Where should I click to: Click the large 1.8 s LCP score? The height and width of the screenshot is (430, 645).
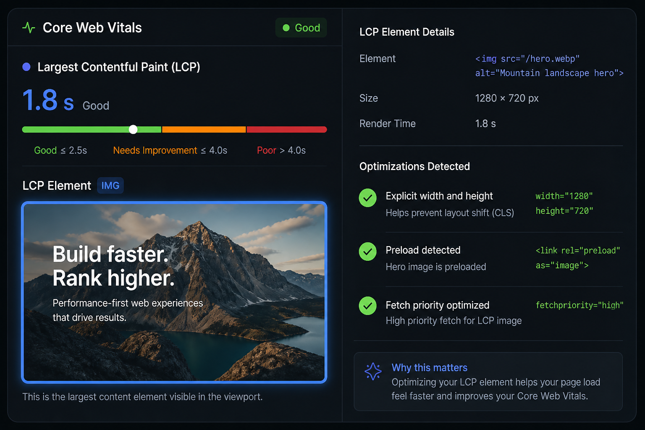(48, 100)
